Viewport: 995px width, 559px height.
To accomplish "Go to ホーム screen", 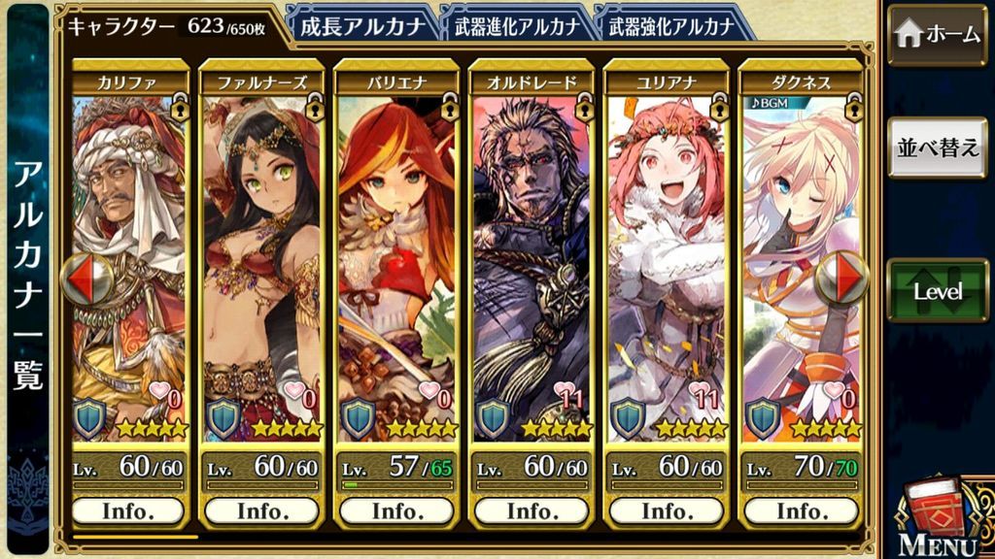I will point(938,35).
